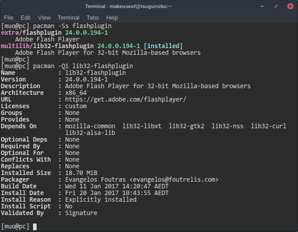
Task: Click the 'pacman -Qi lib32-flashplugin' command text
Action: [x=83, y=66]
